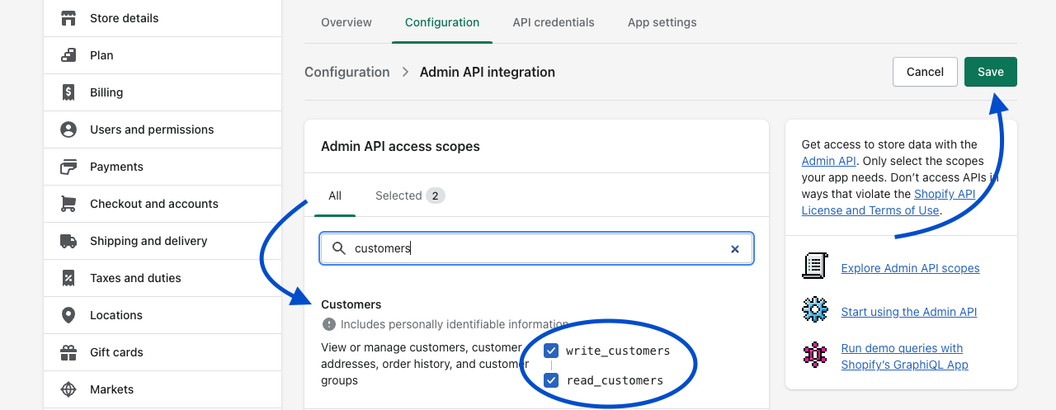Go to Checkout and accounts
The width and height of the screenshot is (1056, 410).
163,204
